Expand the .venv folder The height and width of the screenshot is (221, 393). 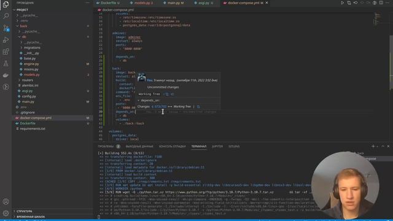click(25, 20)
